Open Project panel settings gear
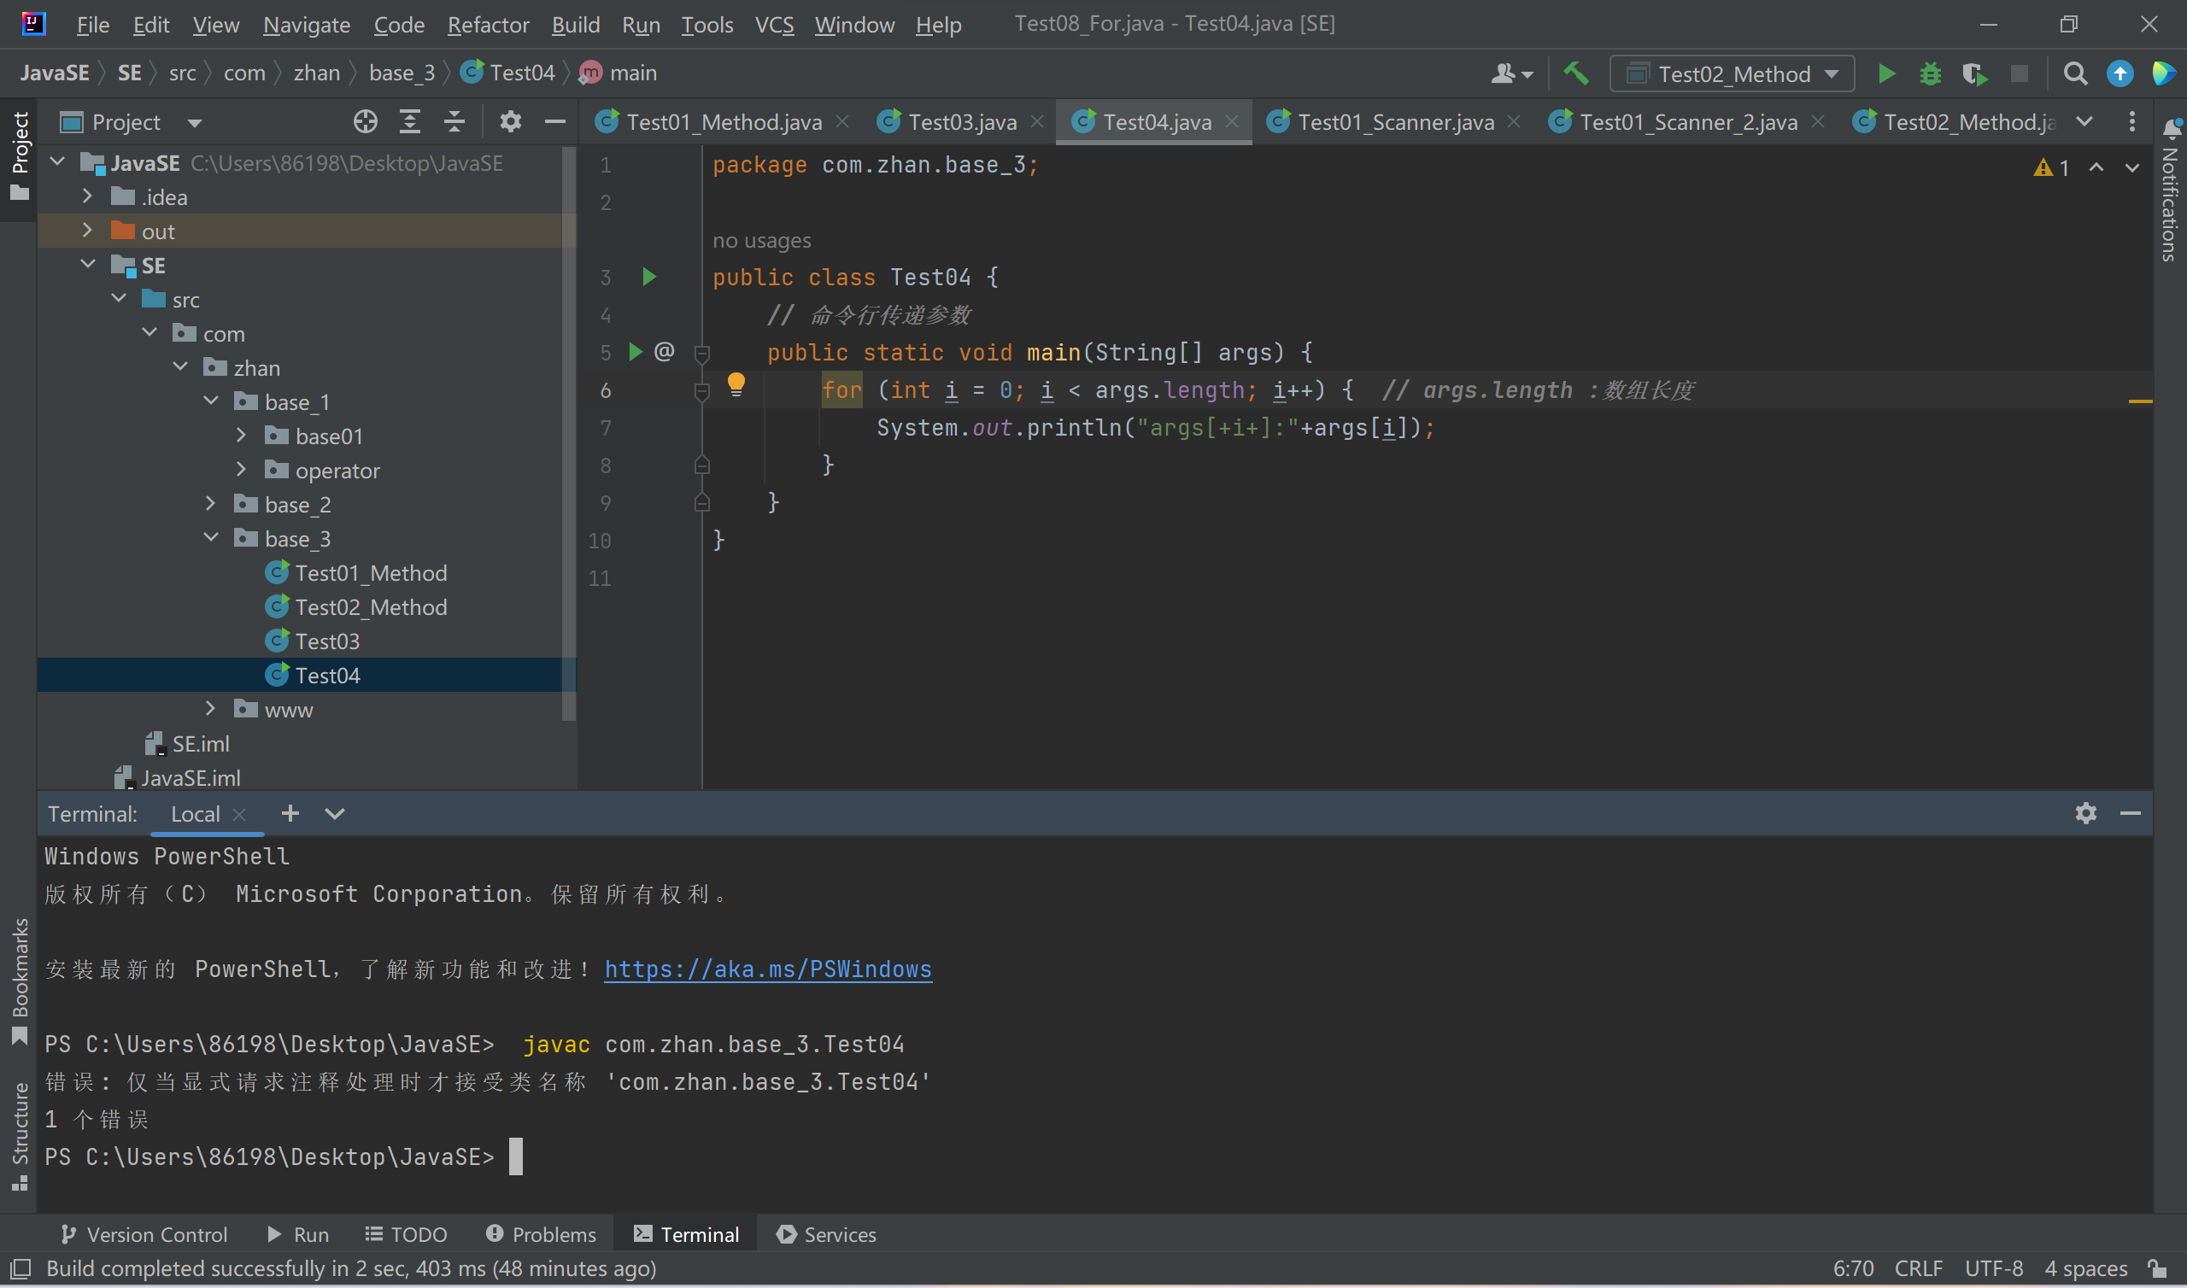2187x1288 pixels. (510, 121)
